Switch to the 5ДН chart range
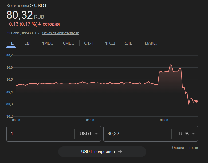208x163 pixels. 28,43
